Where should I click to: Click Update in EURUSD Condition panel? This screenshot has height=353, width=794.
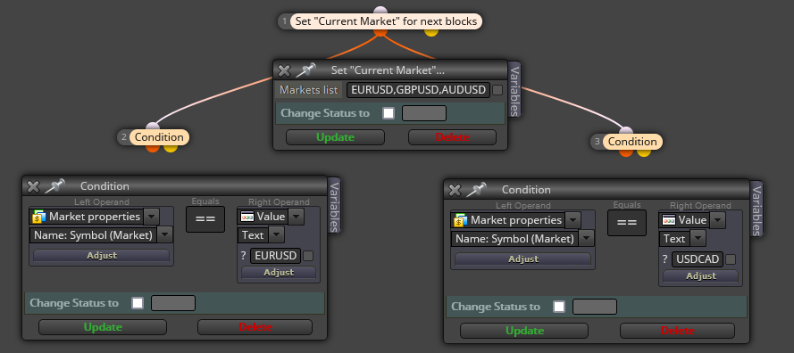pyautogui.click(x=103, y=327)
